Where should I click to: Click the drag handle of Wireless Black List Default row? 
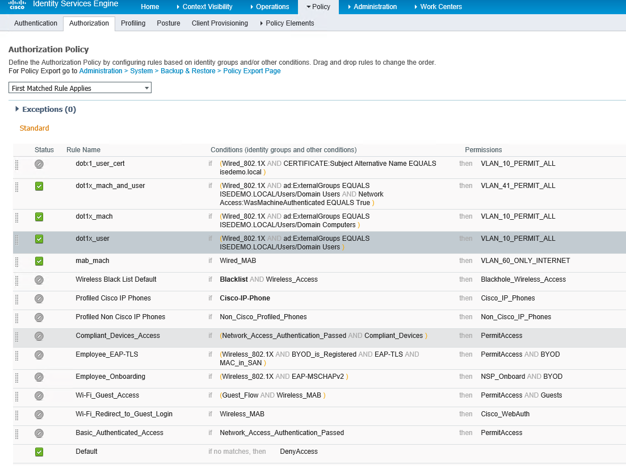17,281
